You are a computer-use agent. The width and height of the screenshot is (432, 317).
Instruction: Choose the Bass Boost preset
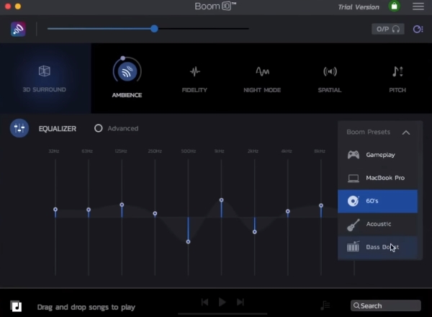[377, 247]
